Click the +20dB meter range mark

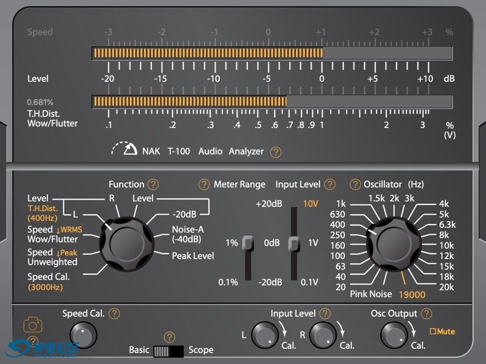269,204
